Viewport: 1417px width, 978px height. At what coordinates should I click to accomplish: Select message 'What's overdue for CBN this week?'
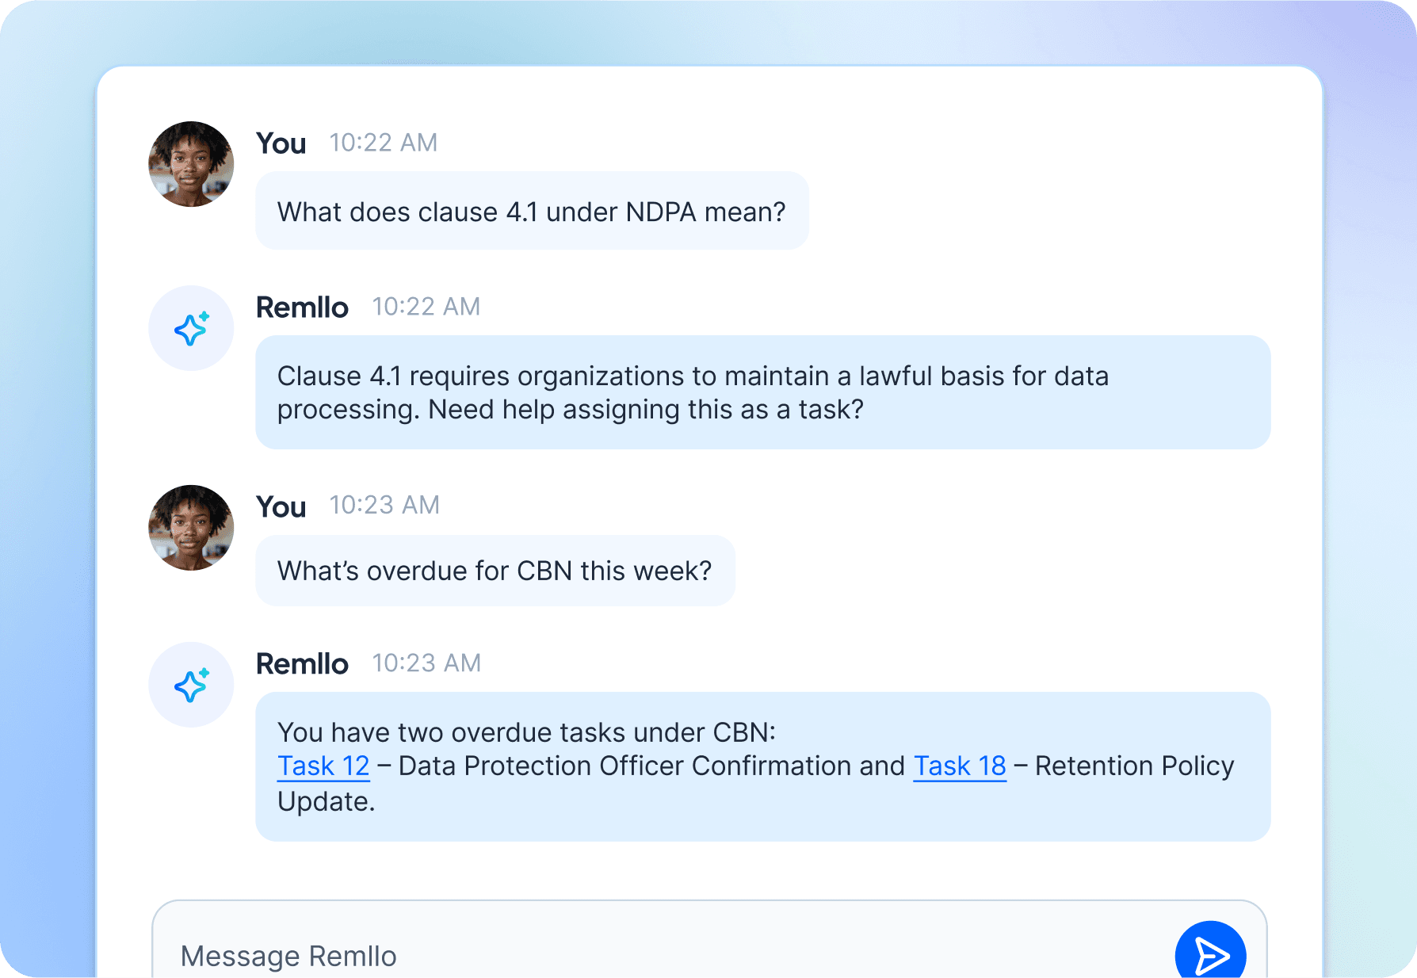tap(495, 571)
